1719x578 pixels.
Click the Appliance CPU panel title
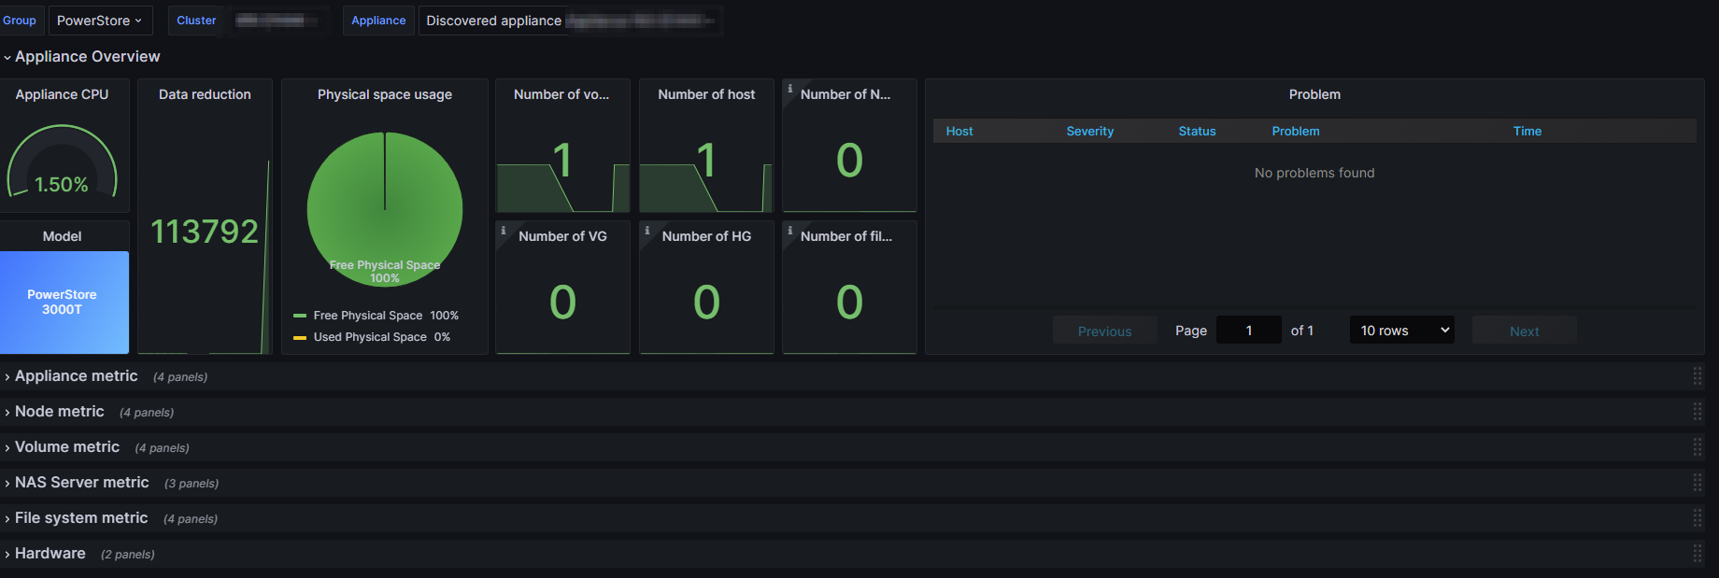[x=62, y=94]
